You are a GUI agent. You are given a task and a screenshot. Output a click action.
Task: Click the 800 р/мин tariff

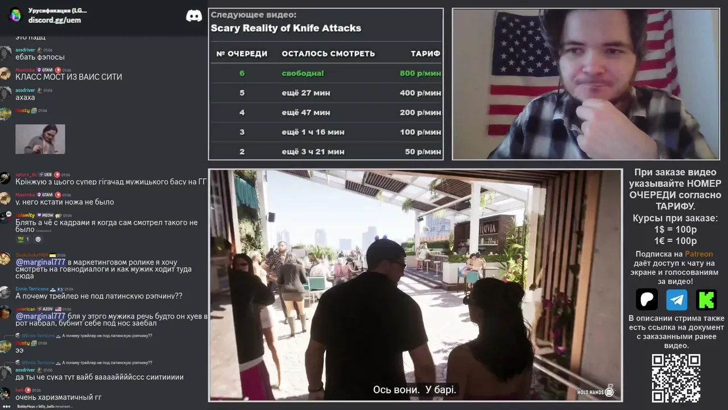[420, 73]
